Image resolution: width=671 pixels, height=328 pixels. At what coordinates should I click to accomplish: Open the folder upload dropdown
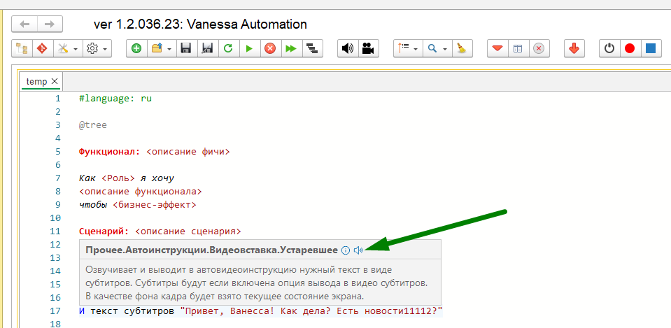tap(162, 48)
